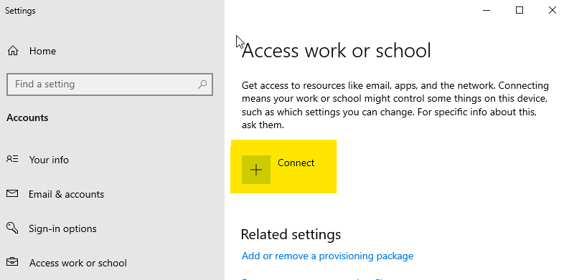The image size is (569, 280).
Task: Click the Connect text label
Action: tap(296, 163)
